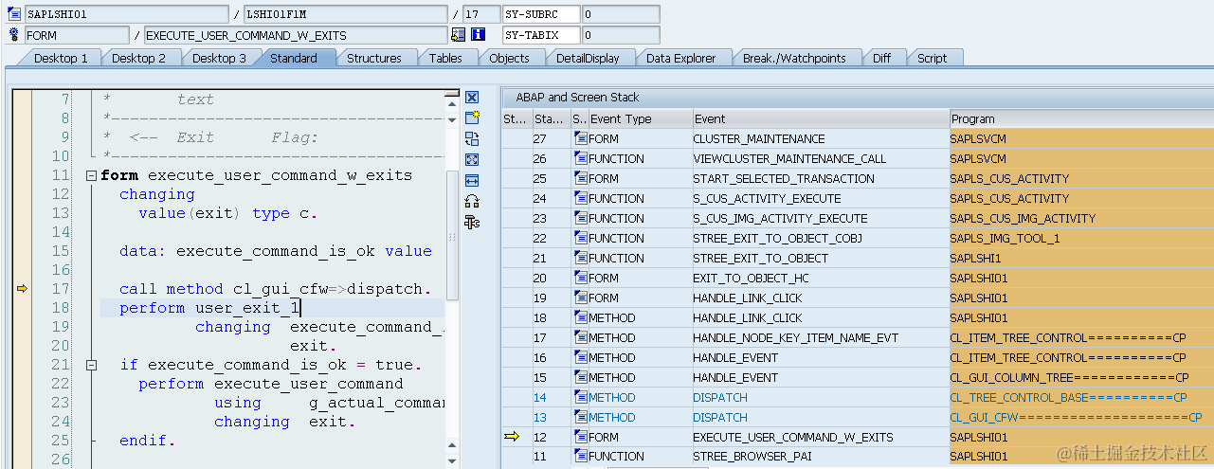Click the STREE_EXIT_TO_OBJECT_COBJ event cell
The width and height of the screenshot is (1214, 469).
click(821, 238)
